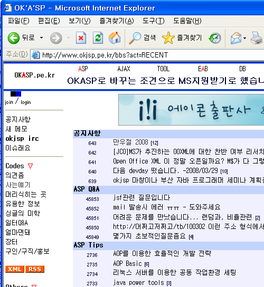
Task: Open post 몇가지 초보적인질문좀요
Action: coord(149,236)
